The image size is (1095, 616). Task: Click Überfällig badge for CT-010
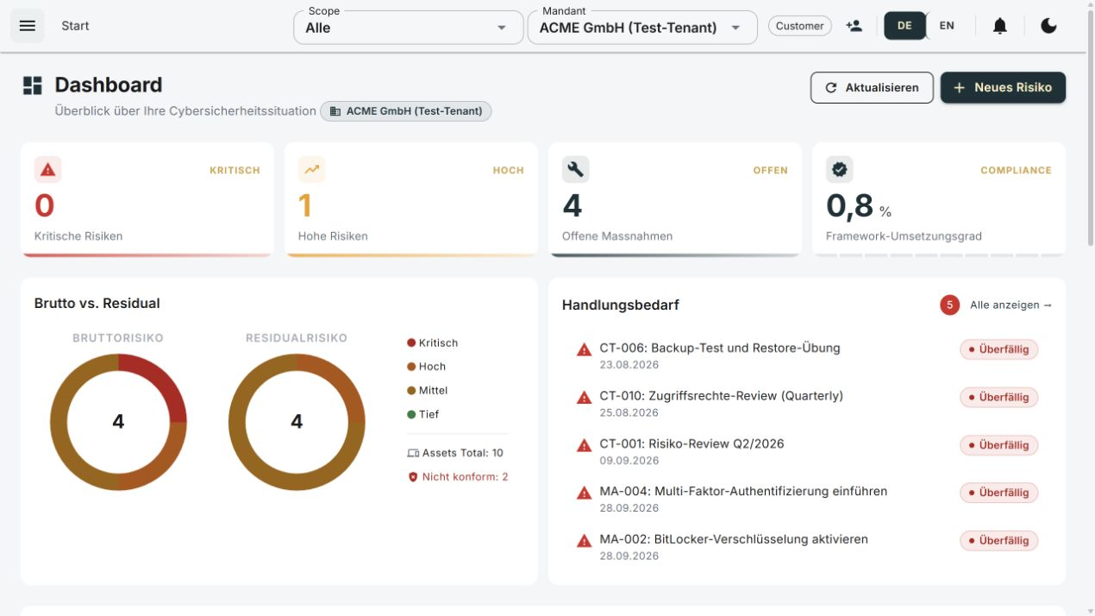[x=999, y=398]
